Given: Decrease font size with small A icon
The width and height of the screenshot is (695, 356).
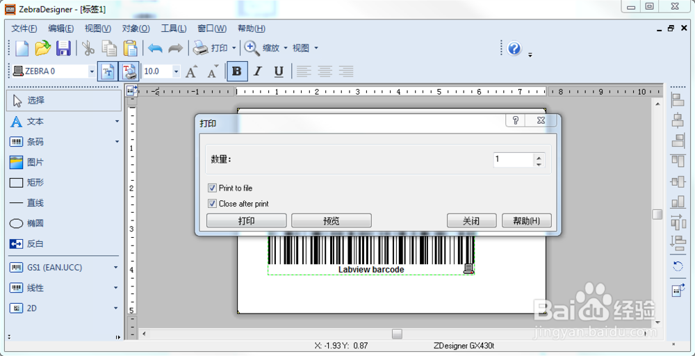Looking at the screenshot, I should 213,71.
